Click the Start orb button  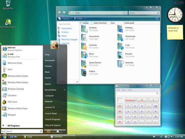pyautogui.click(x=5, y=136)
